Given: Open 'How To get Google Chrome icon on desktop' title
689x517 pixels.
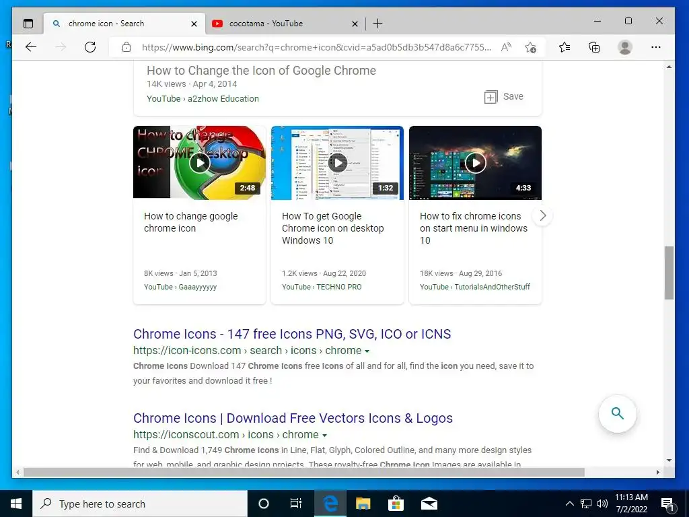Looking at the screenshot, I should 332,228.
